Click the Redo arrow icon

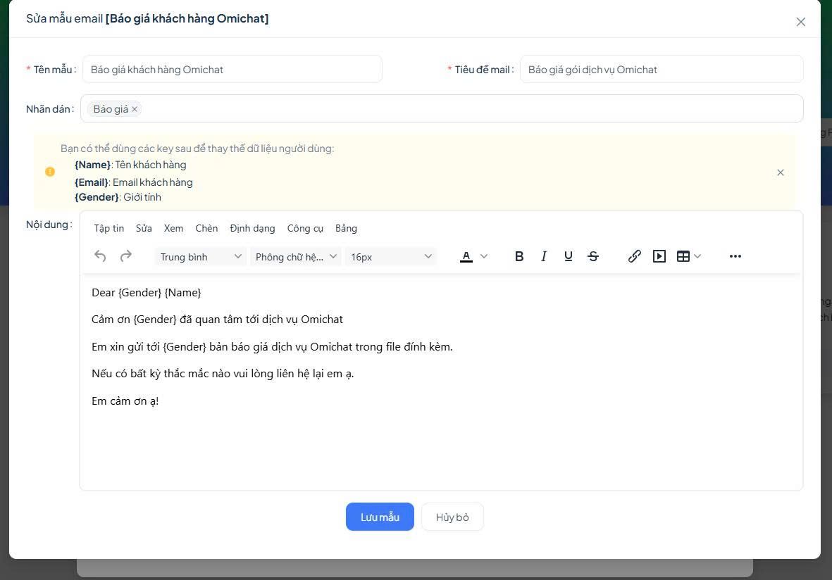pos(126,256)
